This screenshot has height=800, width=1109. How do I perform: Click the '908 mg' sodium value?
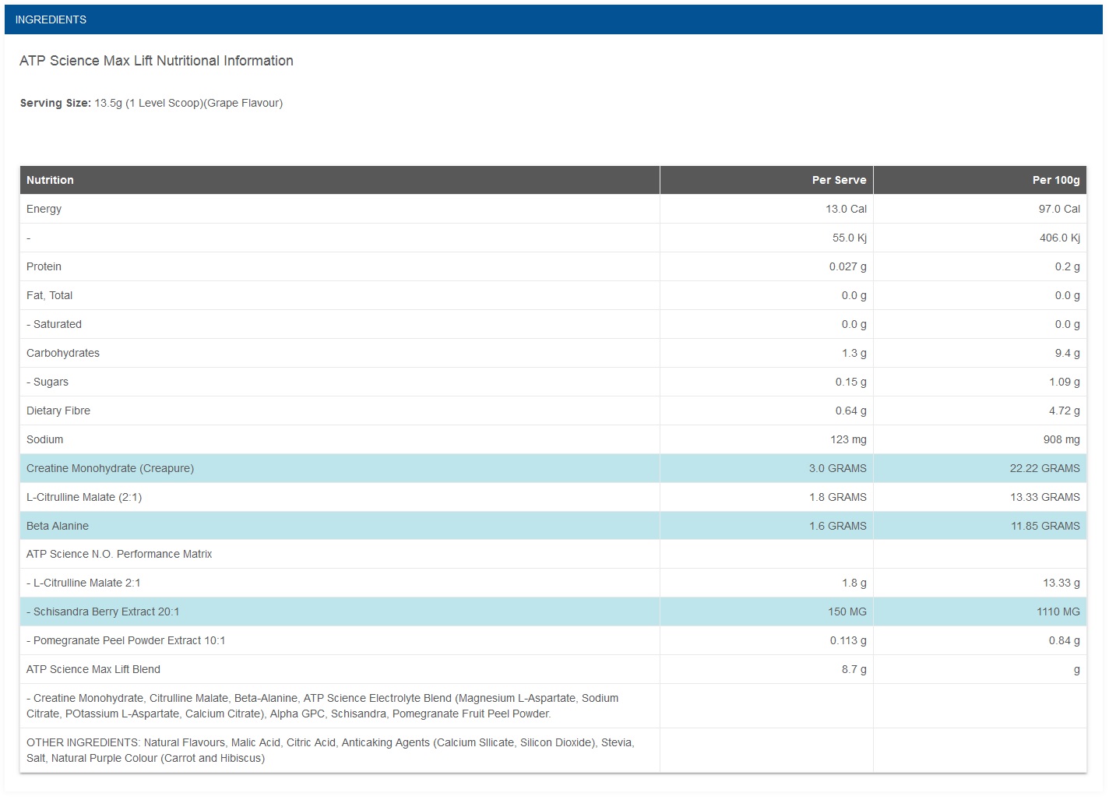point(1061,439)
